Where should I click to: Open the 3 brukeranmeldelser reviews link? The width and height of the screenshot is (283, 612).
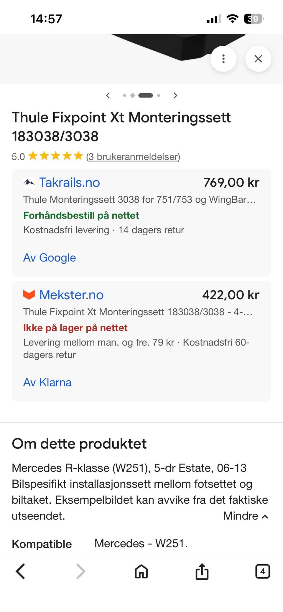click(133, 156)
